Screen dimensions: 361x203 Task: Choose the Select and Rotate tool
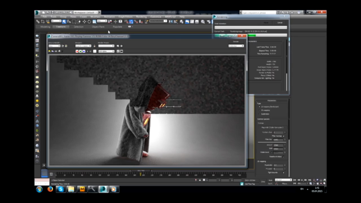[89, 21]
